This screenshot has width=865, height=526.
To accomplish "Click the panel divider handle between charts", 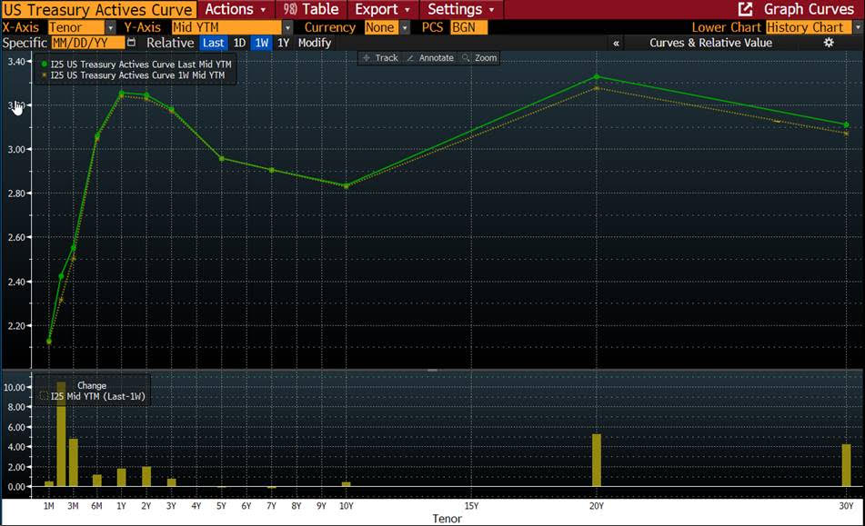I will (433, 370).
